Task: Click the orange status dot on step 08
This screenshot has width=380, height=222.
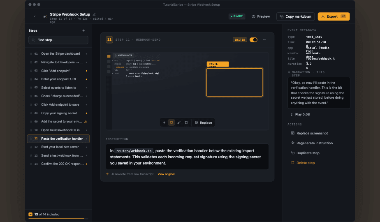Action: [86, 113]
